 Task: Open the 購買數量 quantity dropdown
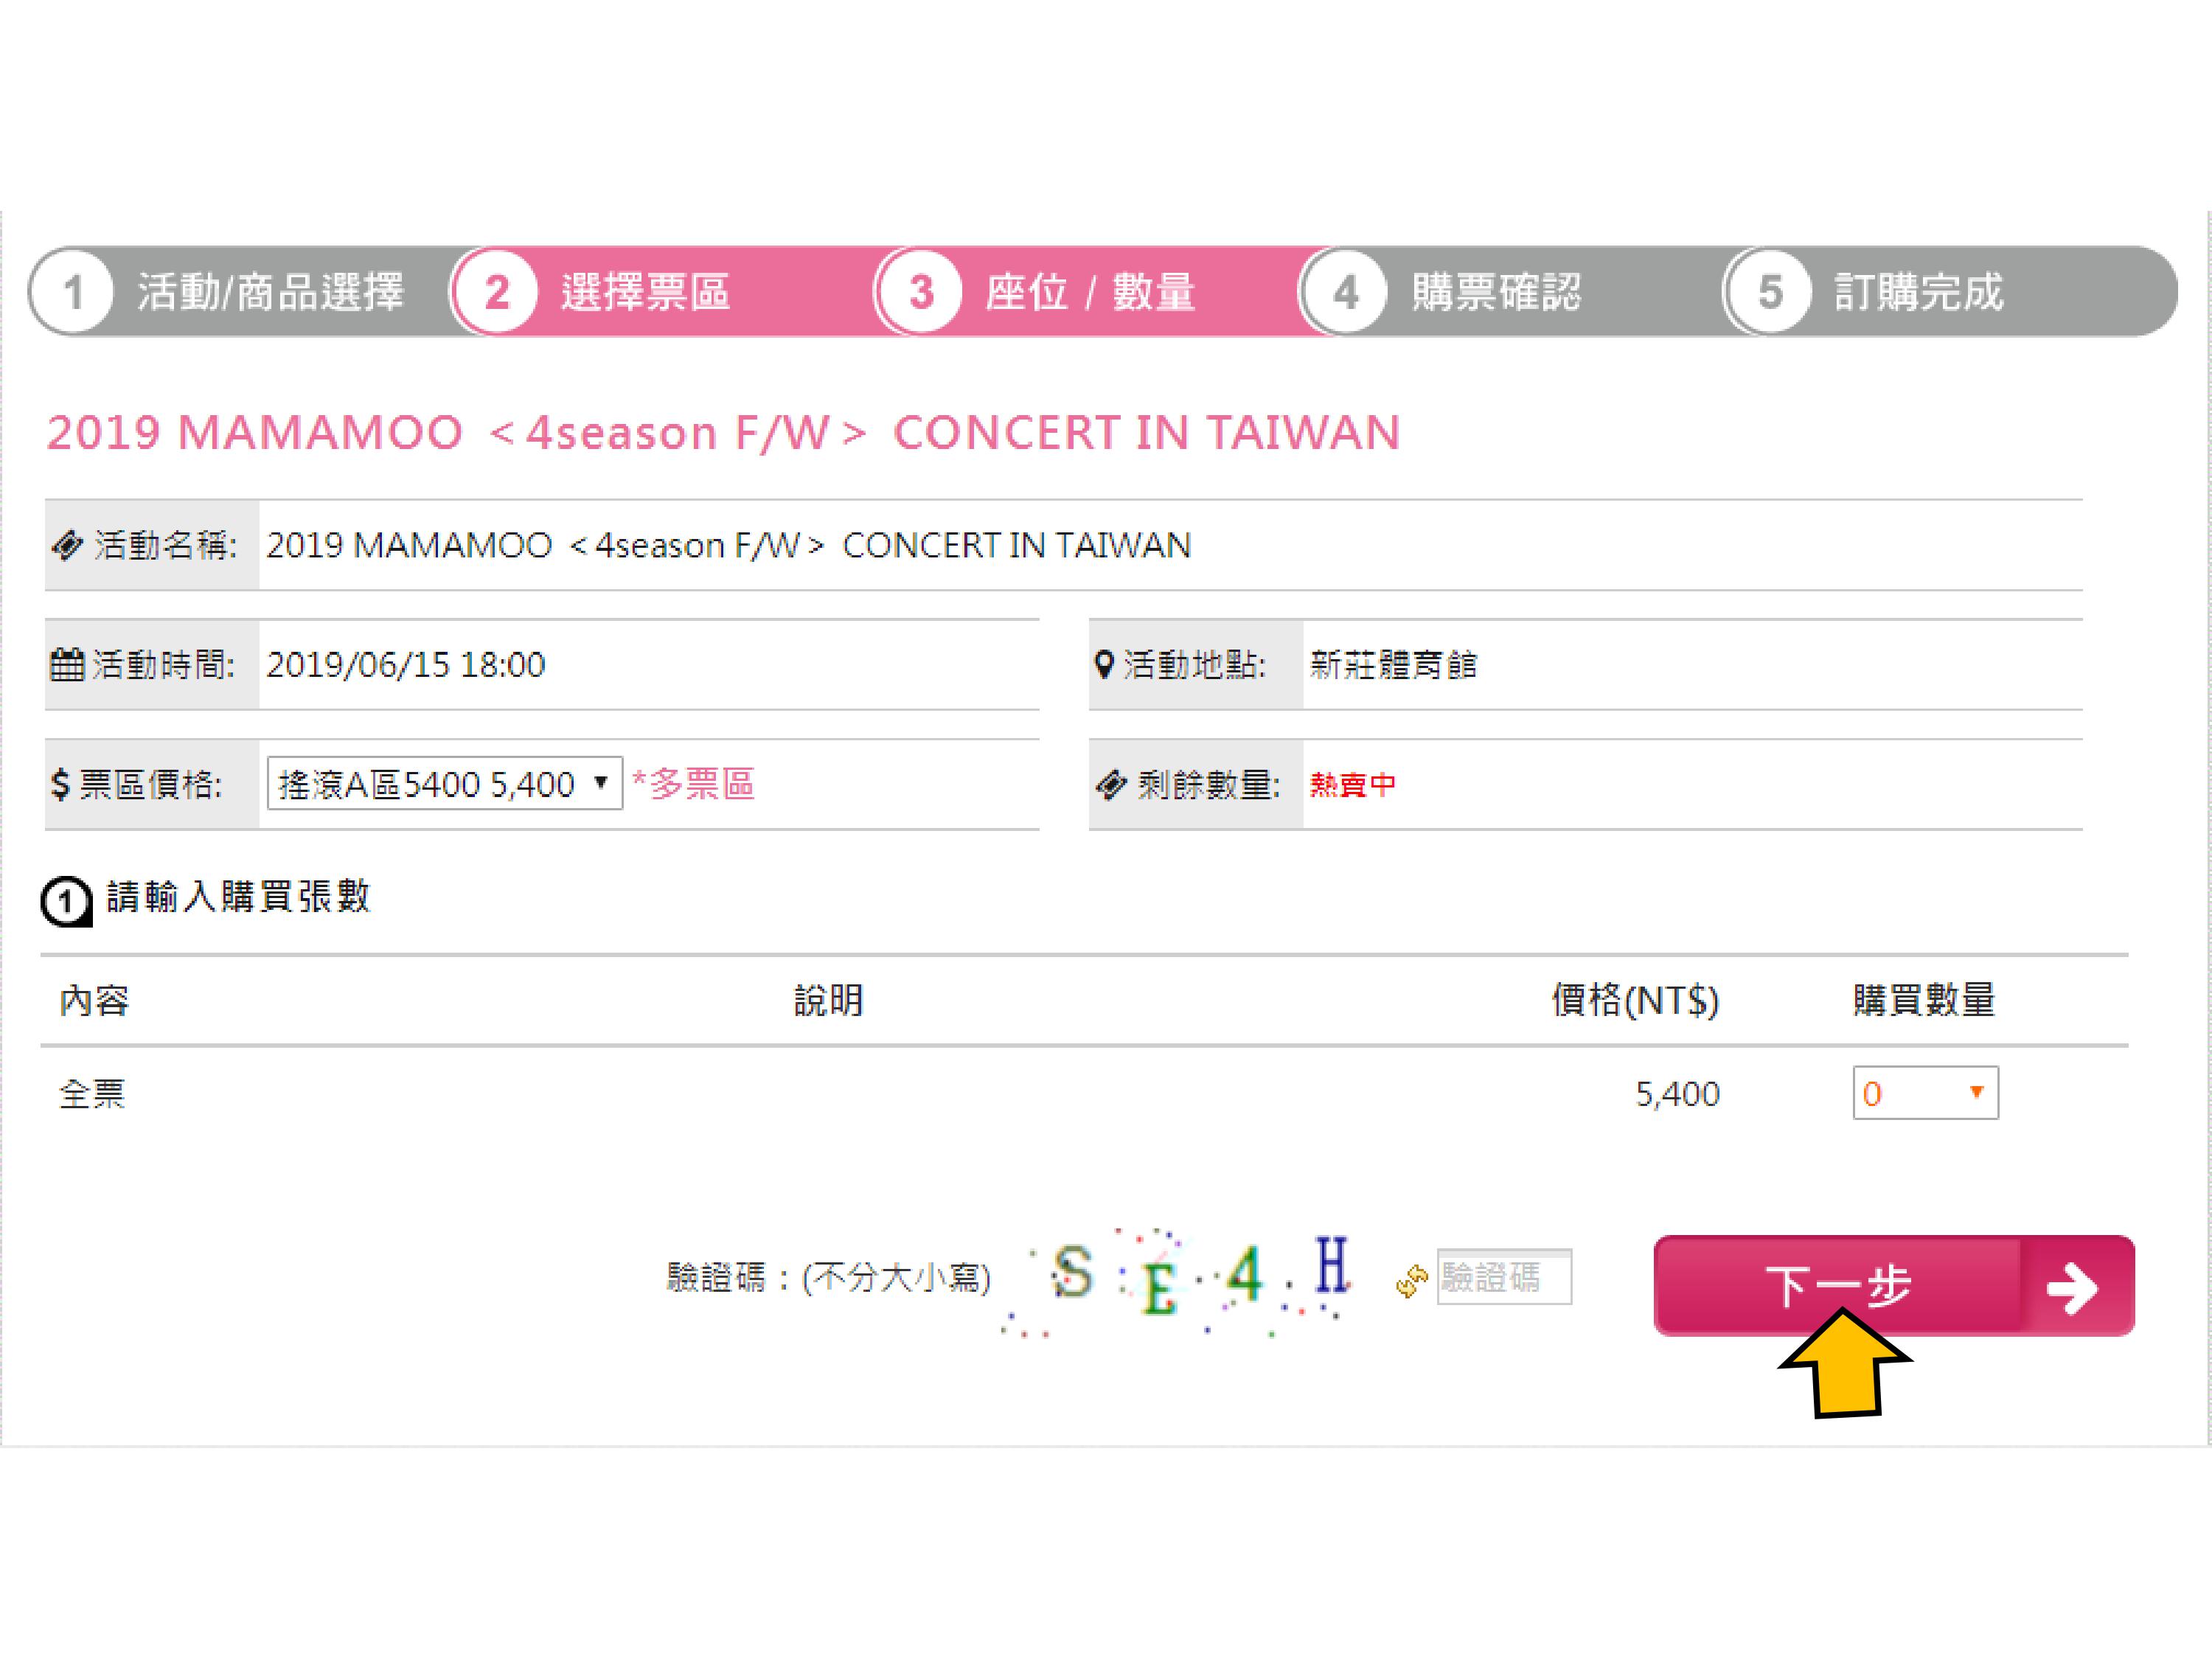1925,1093
